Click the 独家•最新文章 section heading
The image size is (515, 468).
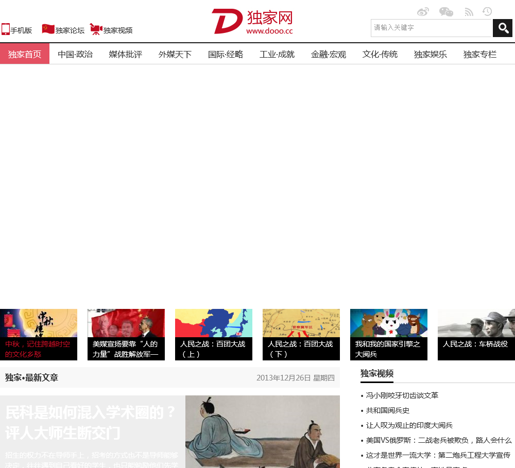[31, 378]
